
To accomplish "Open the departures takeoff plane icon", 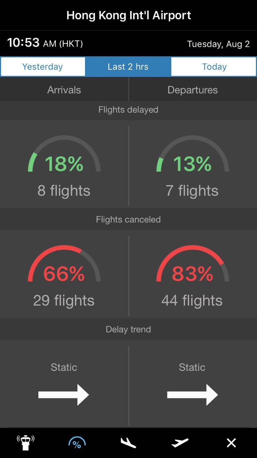I will point(180,443).
